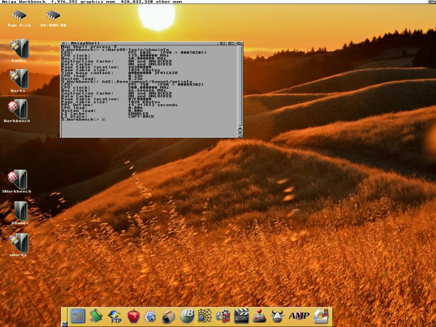
Task: Launch the IB browser dock icon
Action: pos(187,316)
